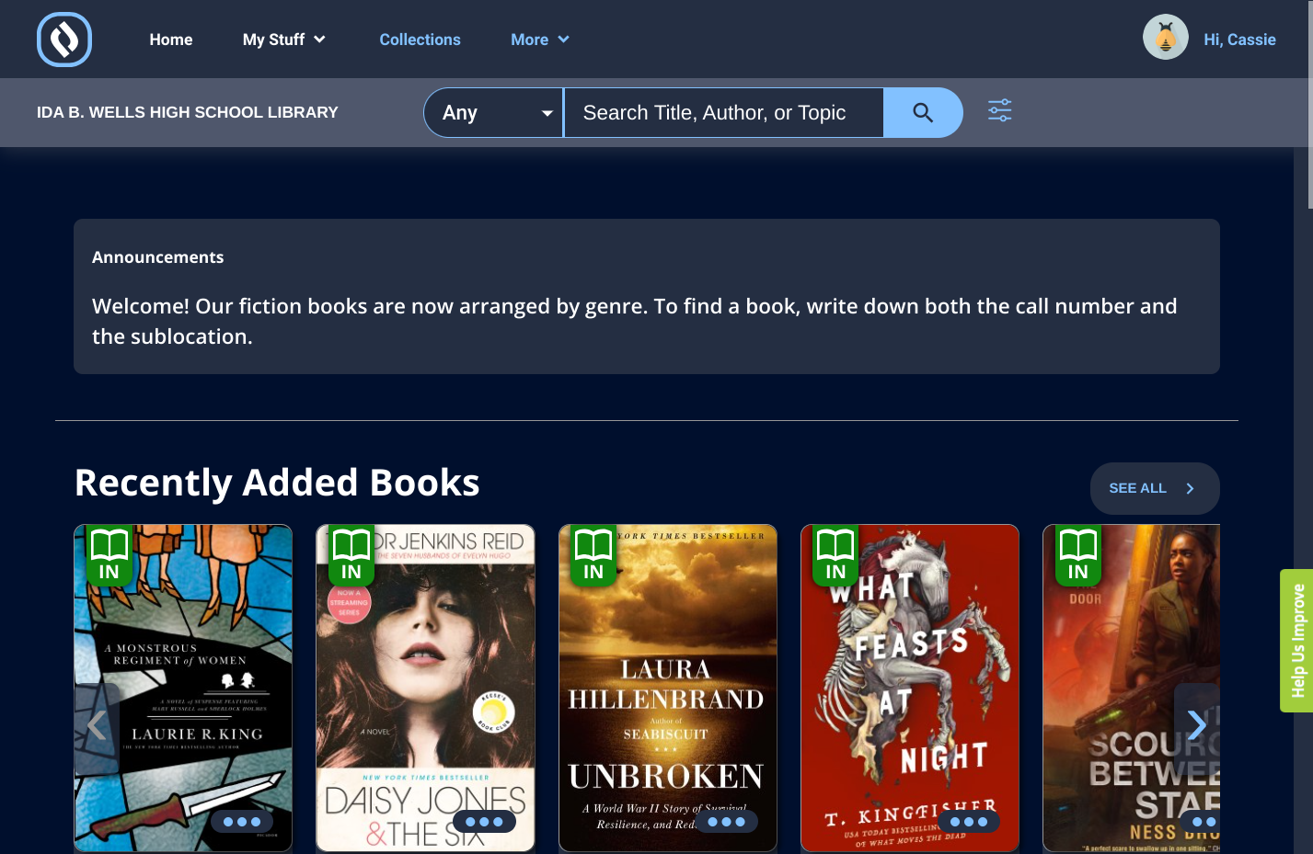The height and width of the screenshot is (854, 1313).
Task: Click IN badge on What Feasts at Night
Action: click(835, 556)
